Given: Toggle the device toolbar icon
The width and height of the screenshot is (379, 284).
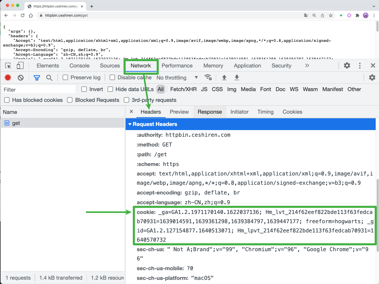Looking at the screenshot, I should (x=20, y=66).
